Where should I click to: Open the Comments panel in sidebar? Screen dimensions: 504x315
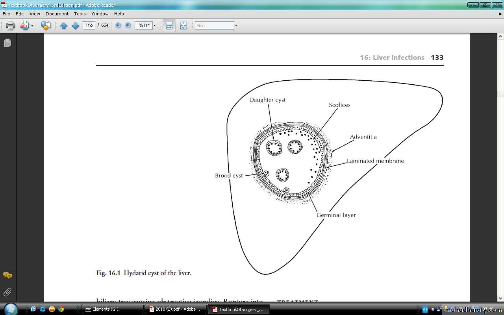7,275
